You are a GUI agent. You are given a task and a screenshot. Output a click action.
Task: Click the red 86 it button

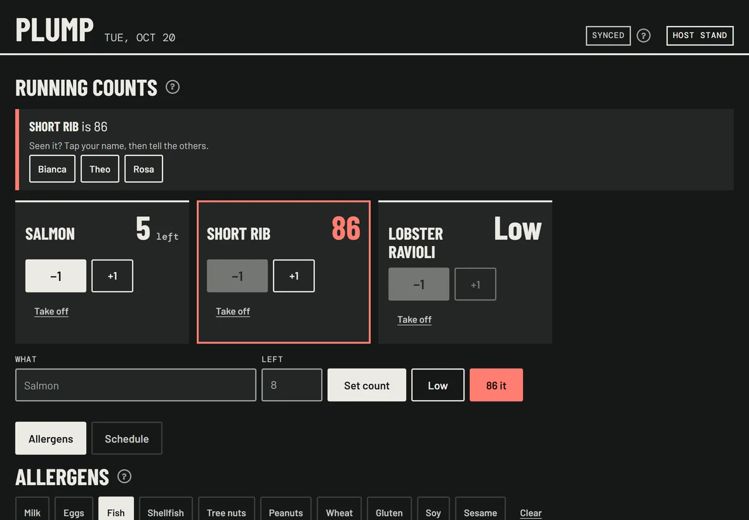point(496,385)
